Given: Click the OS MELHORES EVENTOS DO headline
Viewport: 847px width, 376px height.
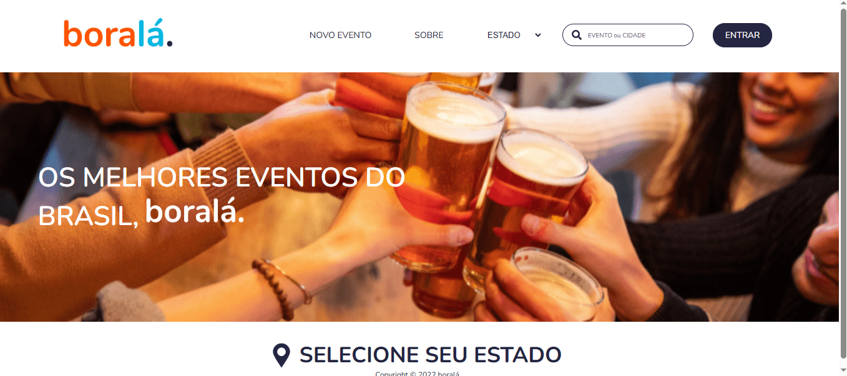Looking at the screenshot, I should 222,178.
